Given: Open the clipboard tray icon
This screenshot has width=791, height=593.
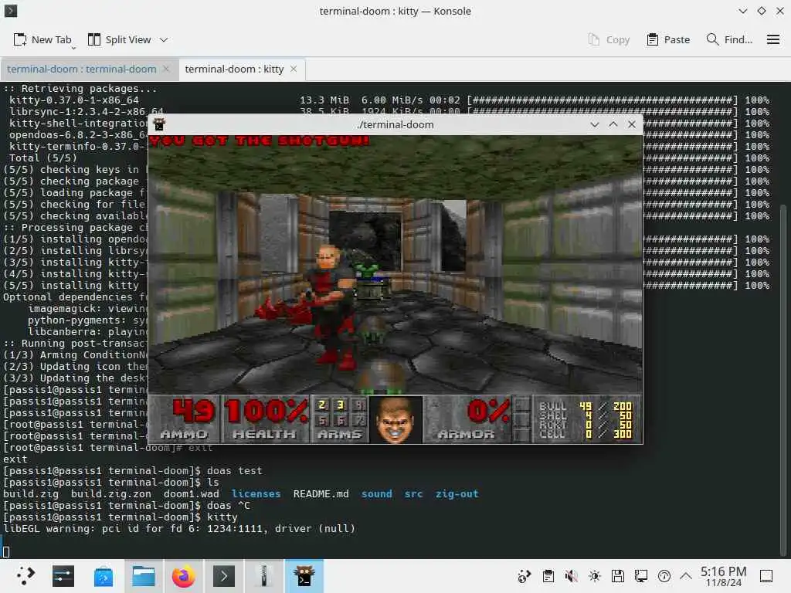Looking at the screenshot, I should coord(548,576).
